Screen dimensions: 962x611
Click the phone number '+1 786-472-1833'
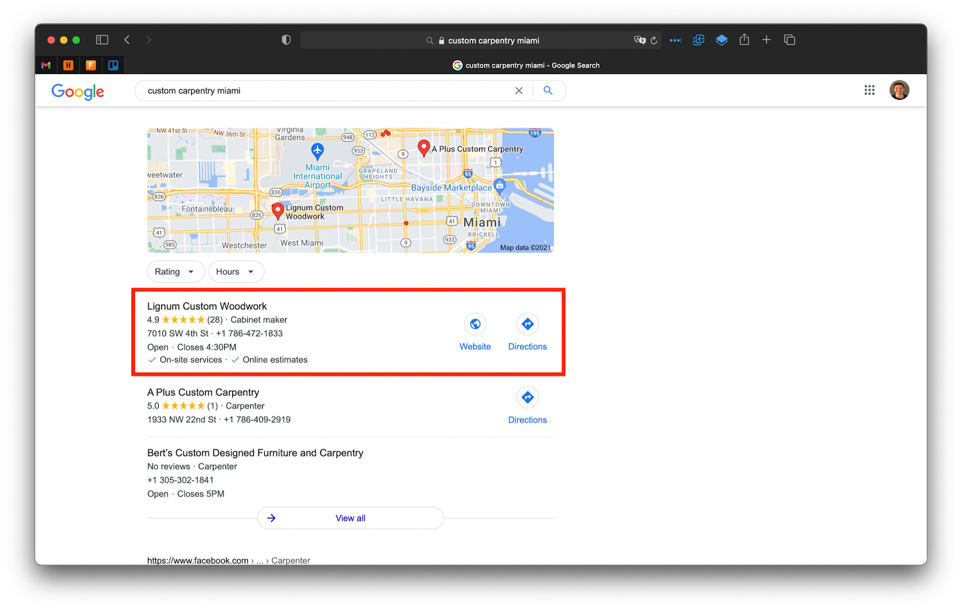(250, 333)
